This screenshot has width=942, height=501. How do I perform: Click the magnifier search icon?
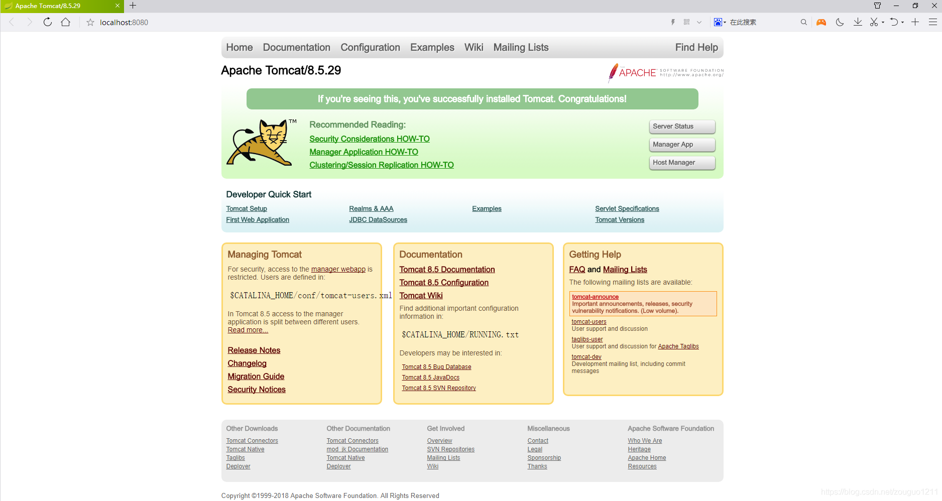(x=803, y=22)
